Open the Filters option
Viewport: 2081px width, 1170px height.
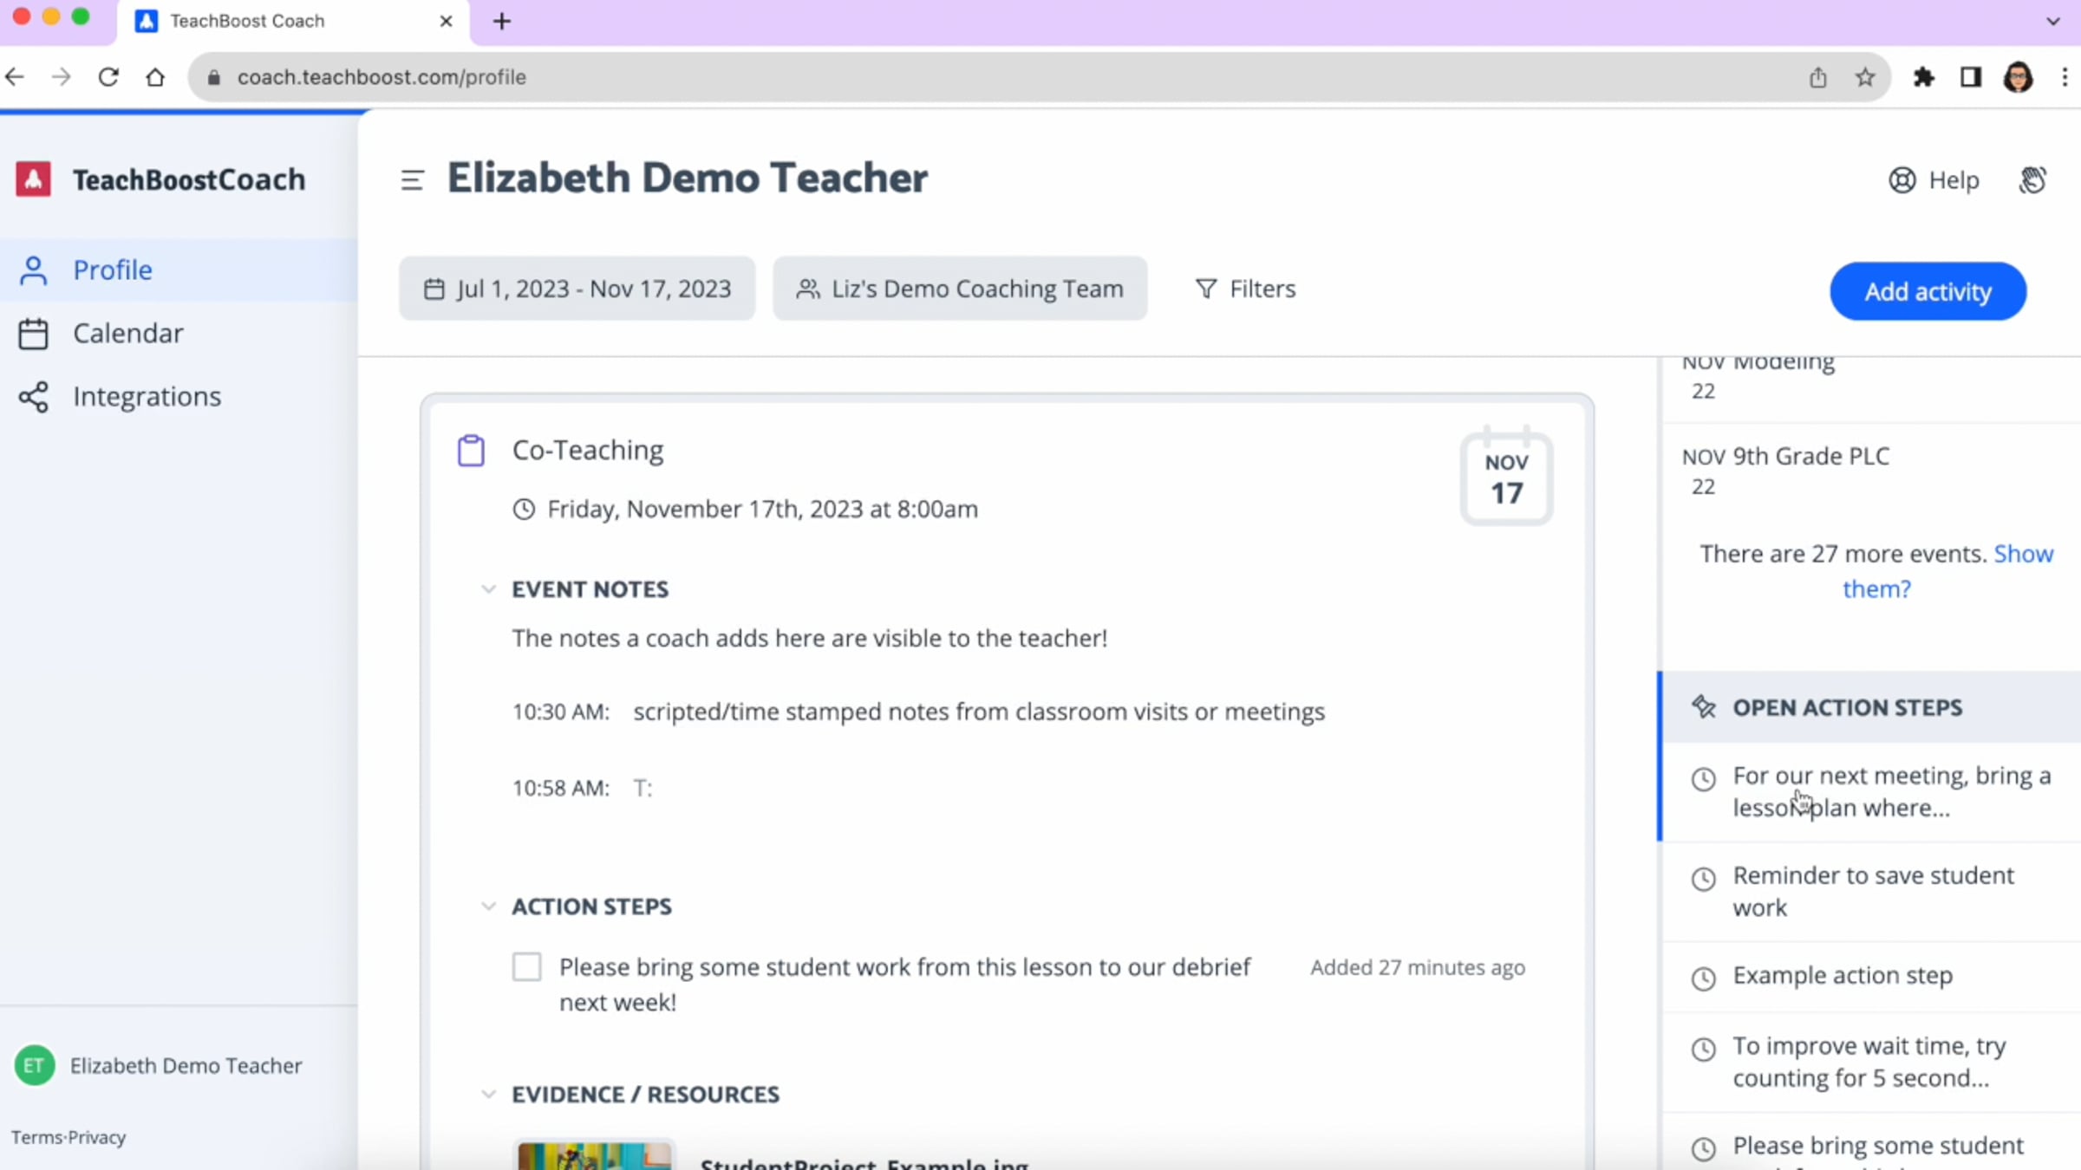(1245, 289)
